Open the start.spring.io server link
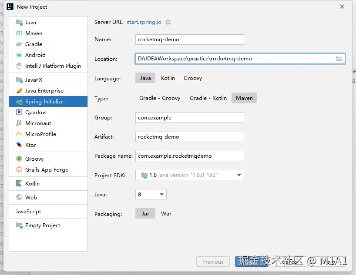The image size is (356, 275). point(144,22)
